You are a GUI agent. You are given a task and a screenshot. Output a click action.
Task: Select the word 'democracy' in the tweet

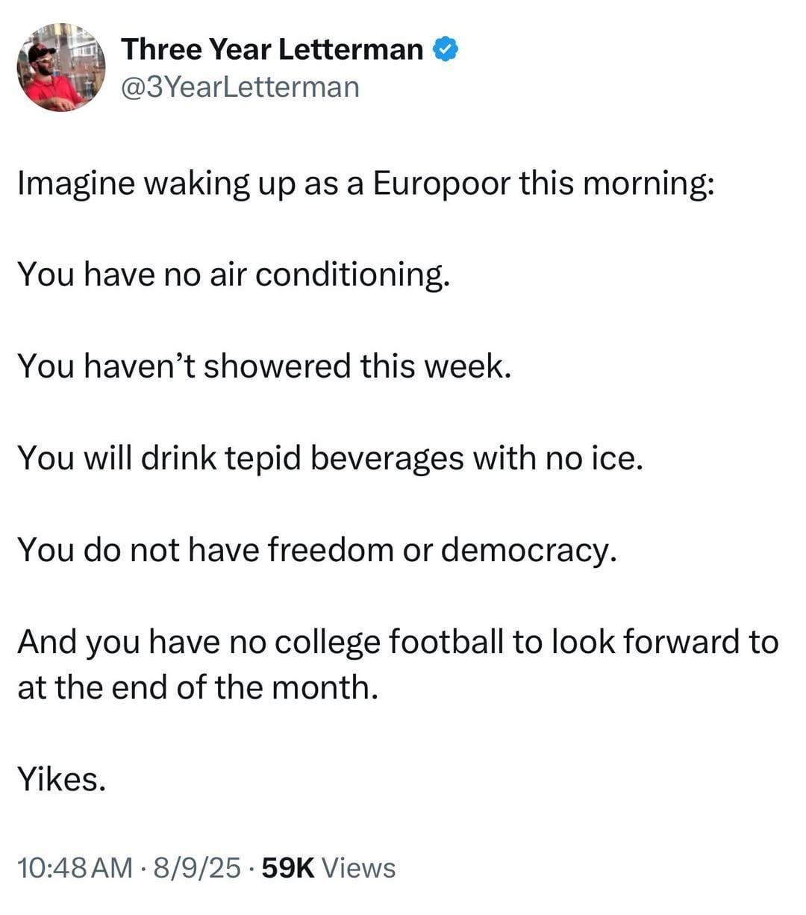529,551
